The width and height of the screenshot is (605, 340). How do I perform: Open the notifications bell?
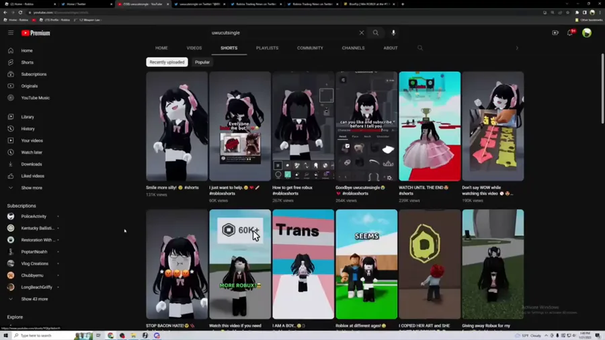point(570,33)
